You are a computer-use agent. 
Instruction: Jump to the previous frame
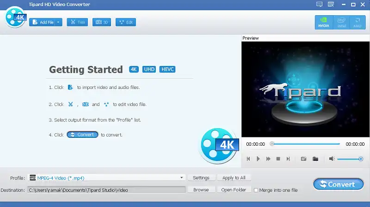(x=248, y=159)
